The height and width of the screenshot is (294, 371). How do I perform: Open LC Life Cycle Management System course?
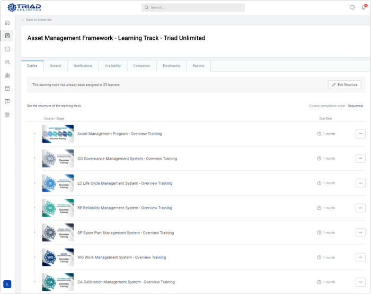[125, 184]
